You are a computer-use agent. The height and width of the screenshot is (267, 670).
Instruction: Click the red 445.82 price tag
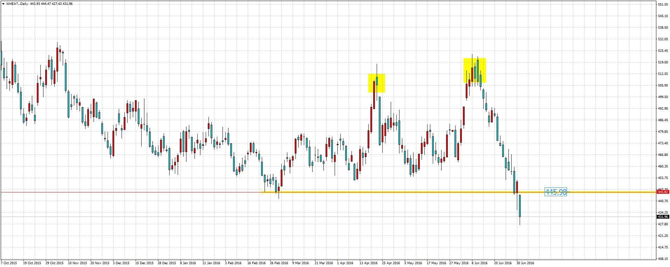tap(663, 192)
